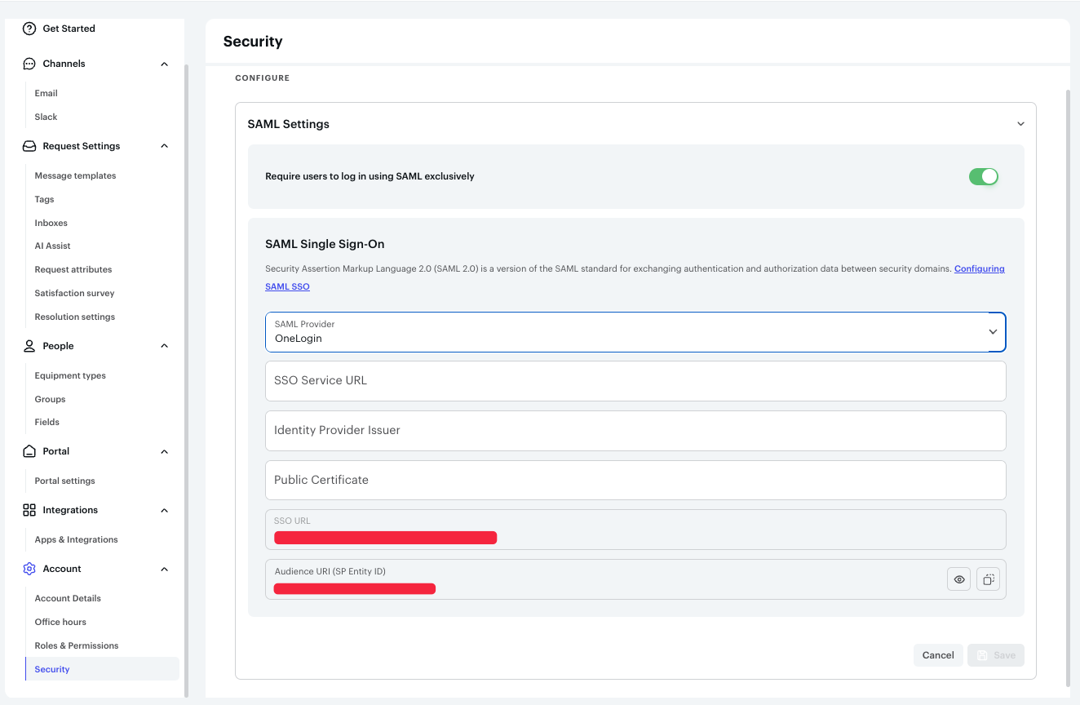Open the SAML Provider dropdown
Screen dimensions: 1080x705
coord(993,332)
